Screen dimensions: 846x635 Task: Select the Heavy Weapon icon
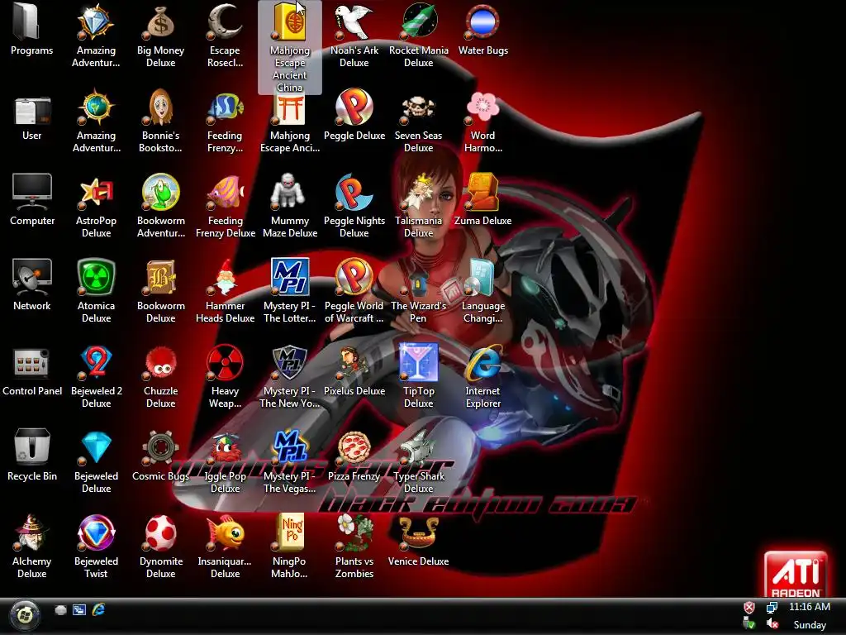tap(225, 364)
